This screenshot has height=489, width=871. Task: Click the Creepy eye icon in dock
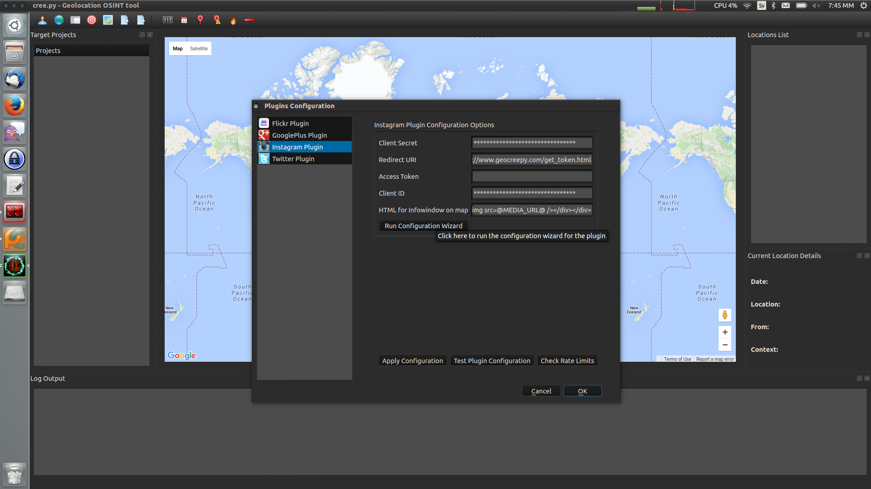15,266
